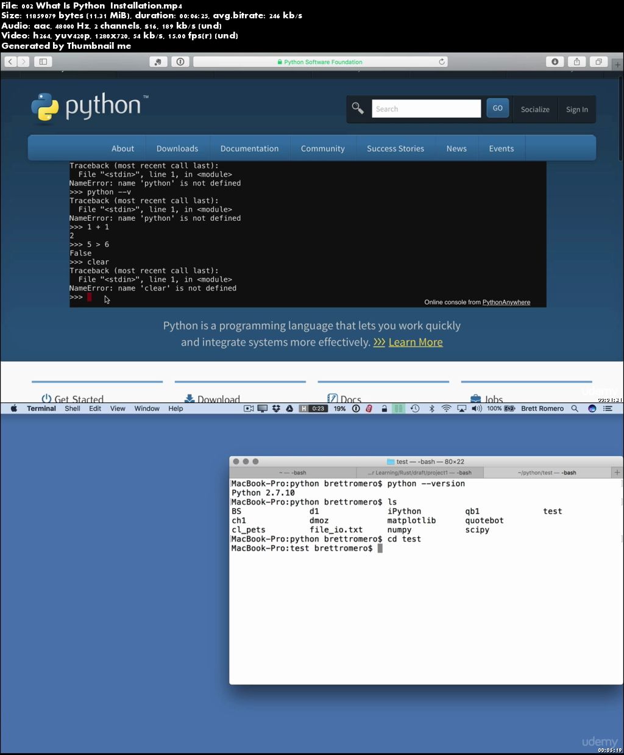Click the lock menu bar icon
The height and width of the screenshot is (755, 624).
[x=385, y=409]
